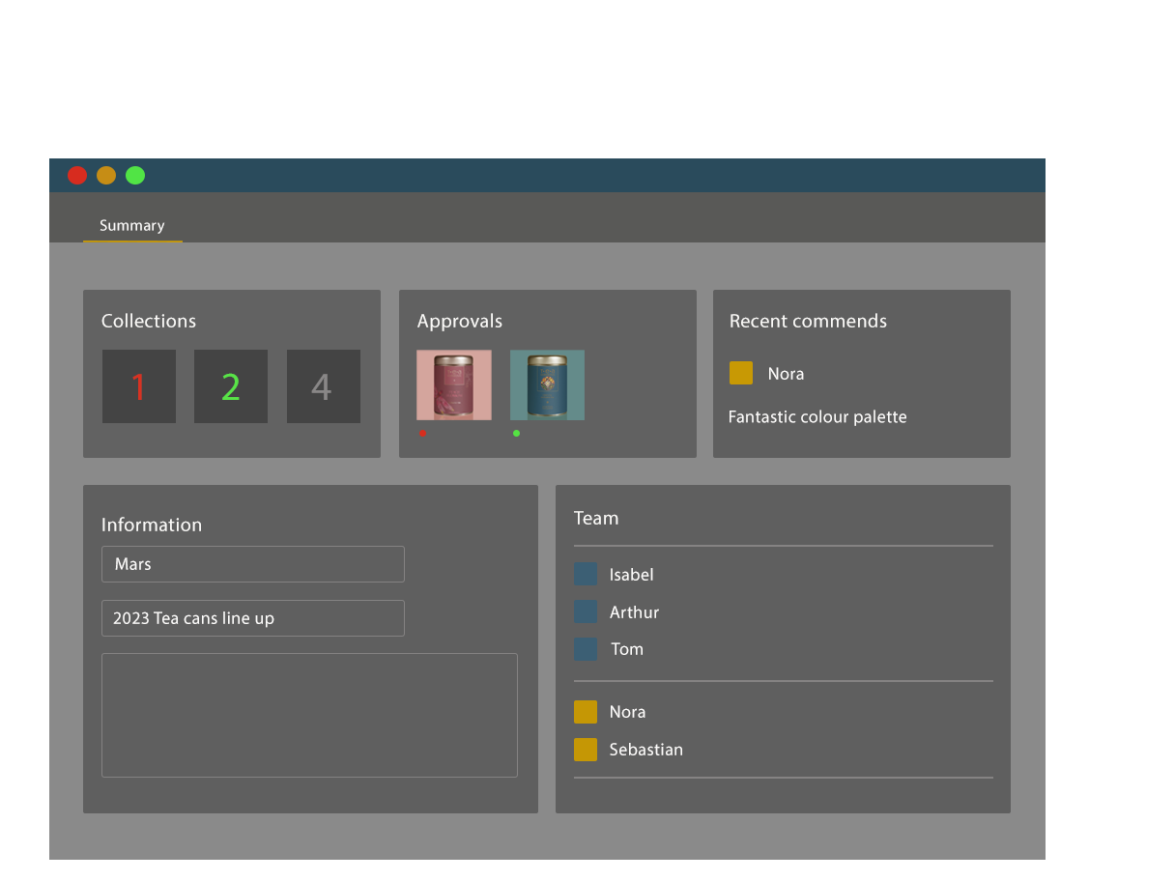Select team member name Sebastian
Viewport: 1175px width, 881px height.
[x=645, y=750]
